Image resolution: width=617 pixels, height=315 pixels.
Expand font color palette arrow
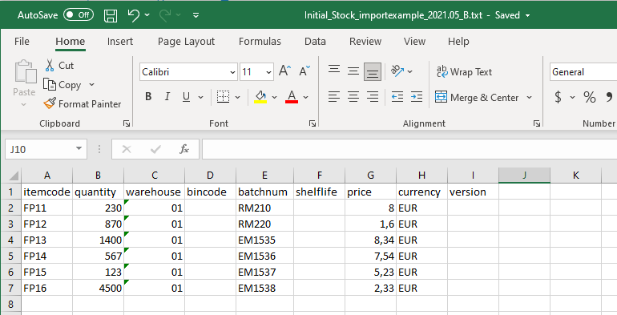(x=306, y=97)
